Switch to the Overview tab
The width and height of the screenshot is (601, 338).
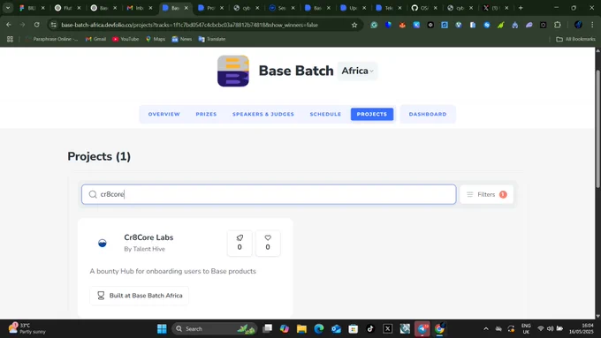coord(164,114)
